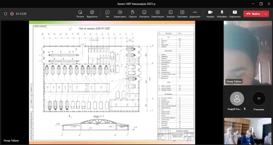Click the shield security icon
The width and height of the screenshot is (273, 145).
click(6, 14)
